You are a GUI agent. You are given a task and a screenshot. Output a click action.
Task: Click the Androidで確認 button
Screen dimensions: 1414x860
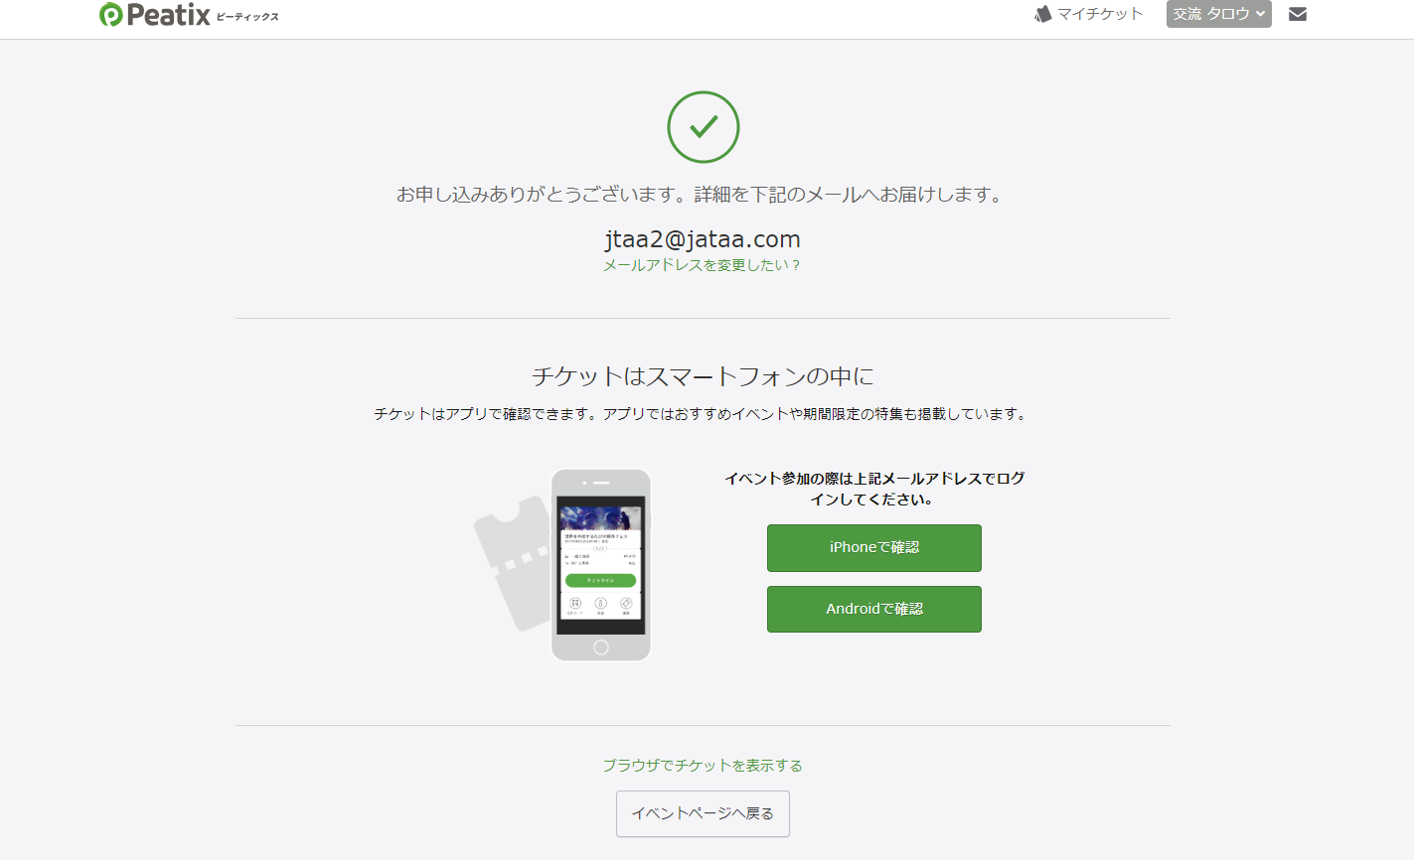(874, 609)
